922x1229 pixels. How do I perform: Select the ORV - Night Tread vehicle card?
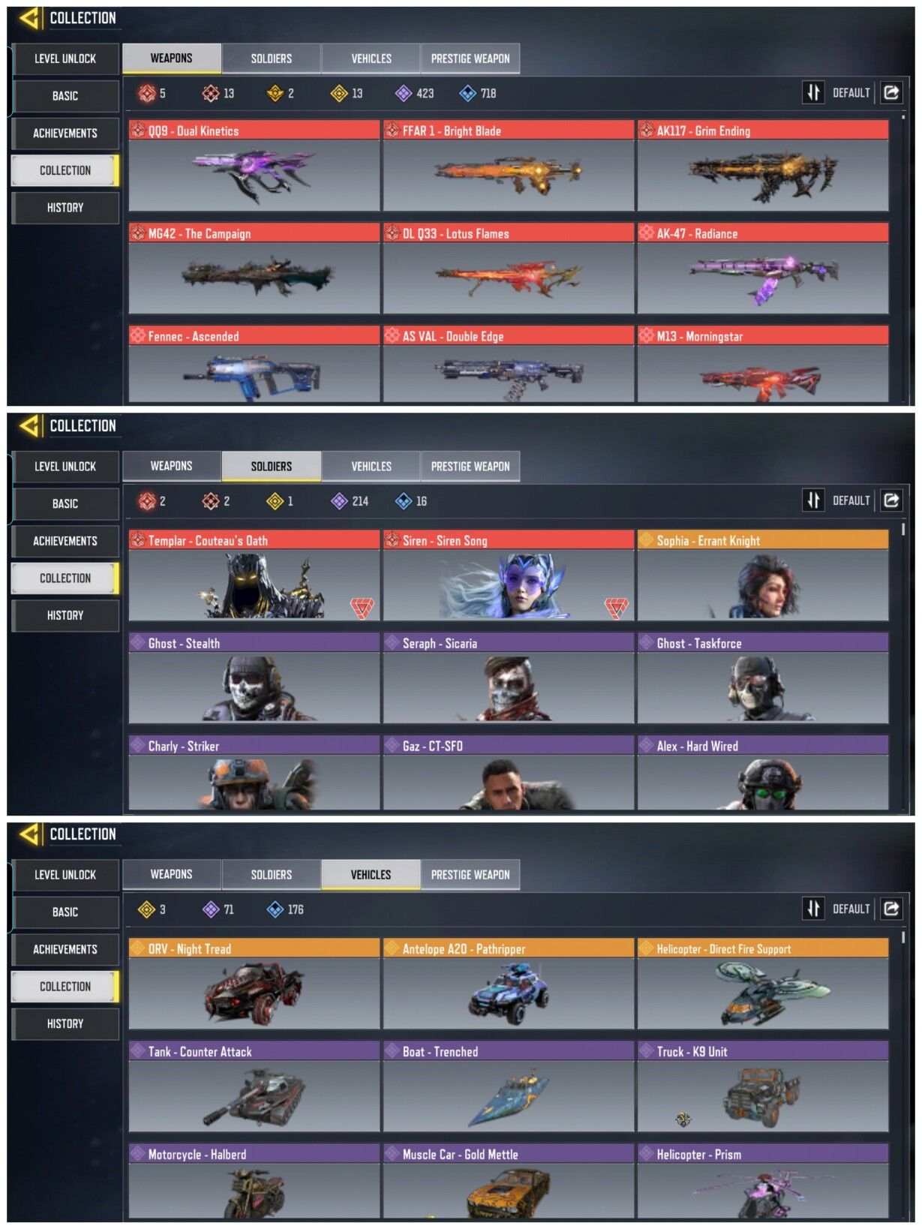(254, 984)
